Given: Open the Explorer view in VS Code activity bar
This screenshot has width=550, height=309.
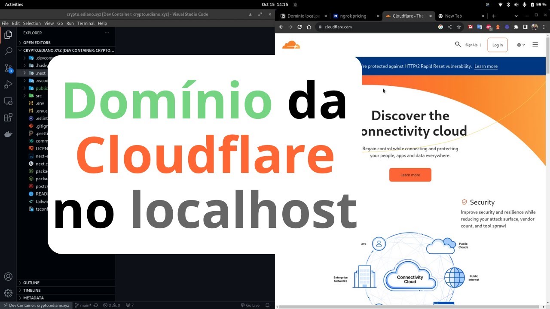Looking at the screenshot, I should 8,35.
